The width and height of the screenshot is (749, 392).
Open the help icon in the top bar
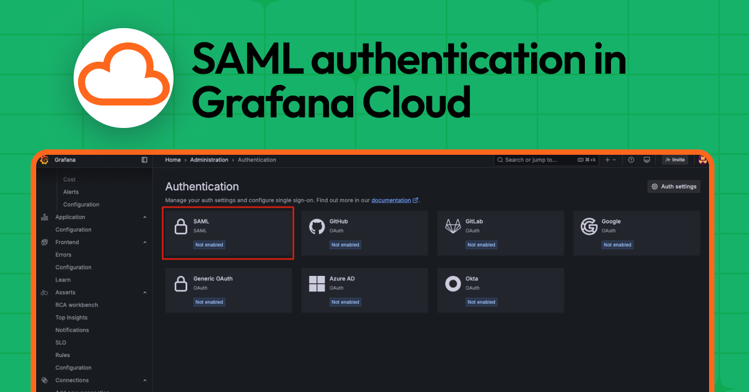pos(631,160)
